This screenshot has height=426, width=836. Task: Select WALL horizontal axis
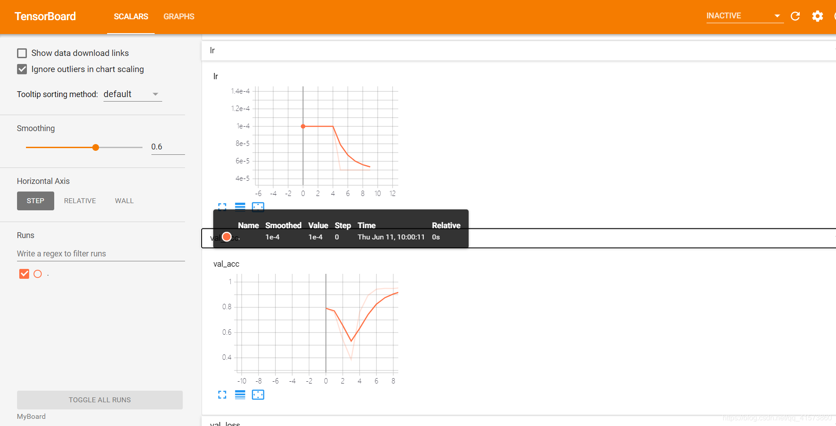pos(124,201)
